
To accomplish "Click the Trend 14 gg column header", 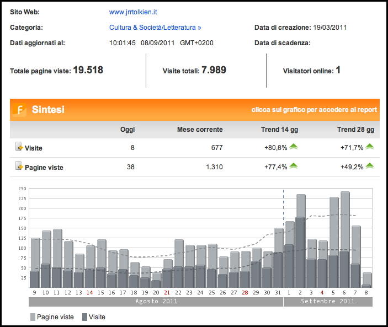I will [280, 130].
